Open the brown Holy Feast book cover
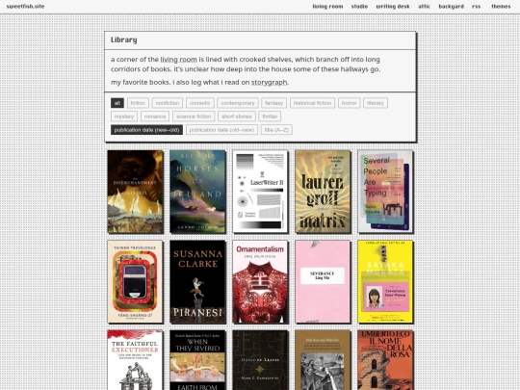The image size is (520, 390). [323, 360]
